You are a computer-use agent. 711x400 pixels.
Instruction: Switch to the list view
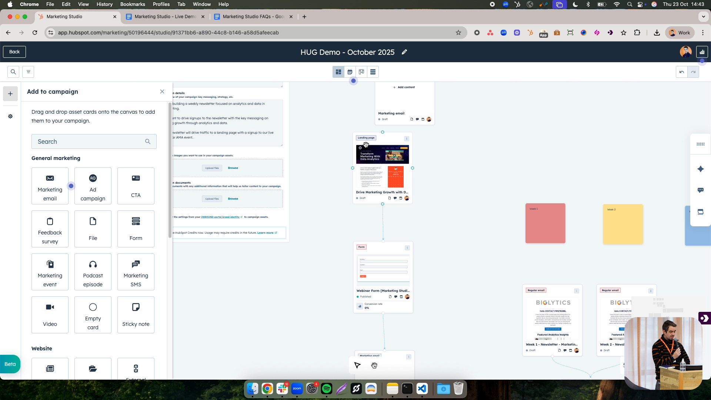[x=373, y=72]
